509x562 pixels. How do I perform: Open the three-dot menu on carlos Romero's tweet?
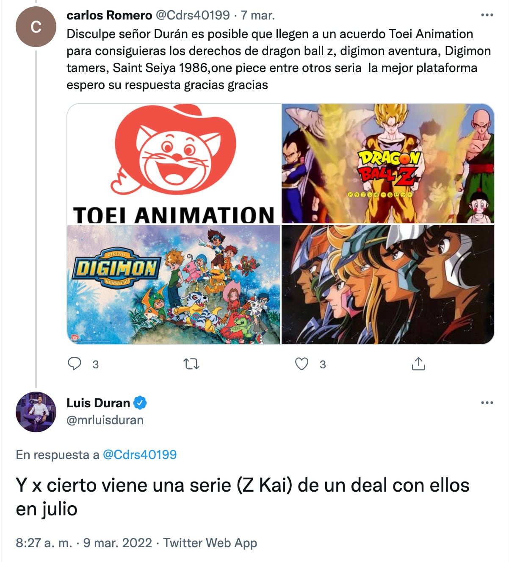(487, 15)
